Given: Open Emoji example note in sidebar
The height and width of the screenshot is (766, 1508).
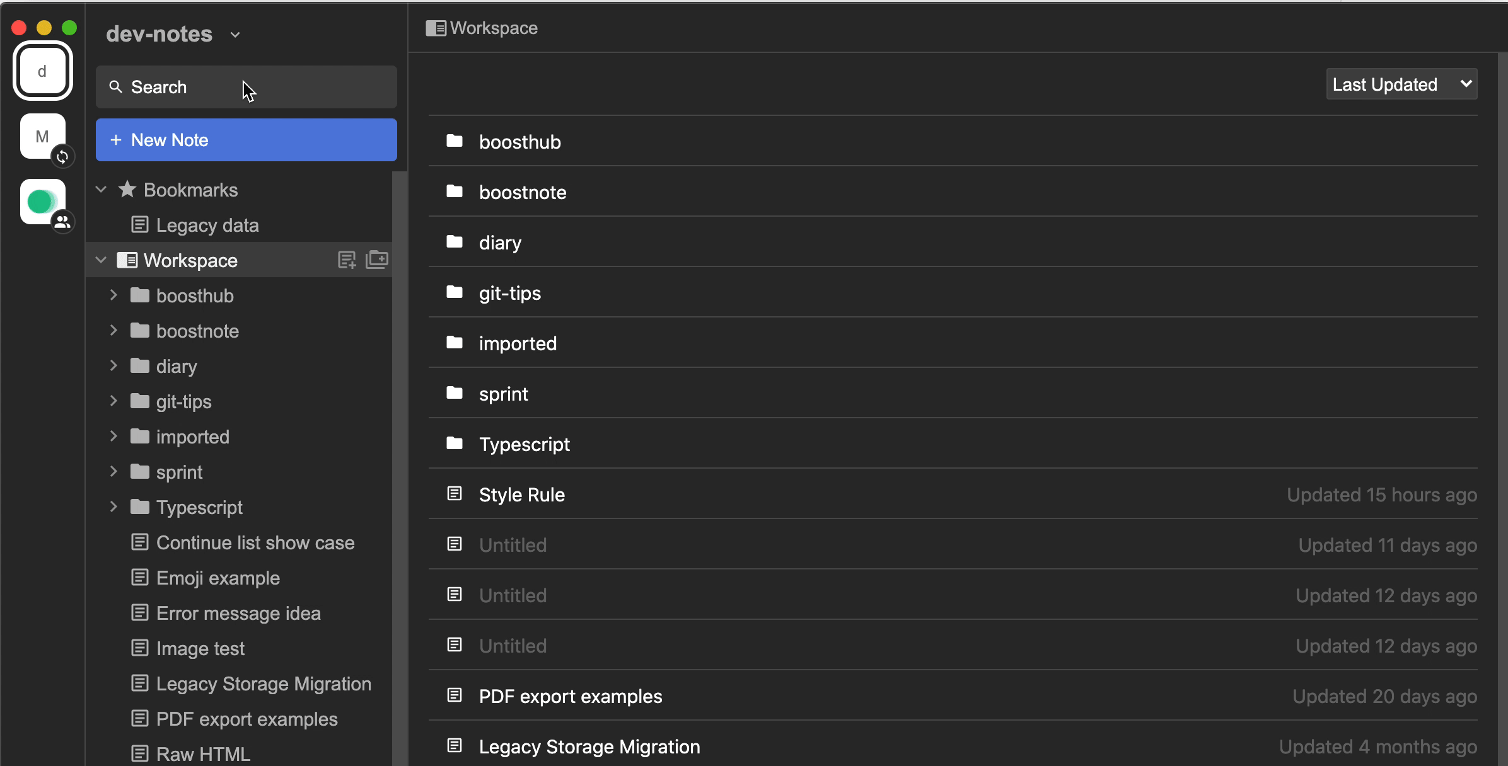Looking at the screenshot, I should [x=217, y=578].
